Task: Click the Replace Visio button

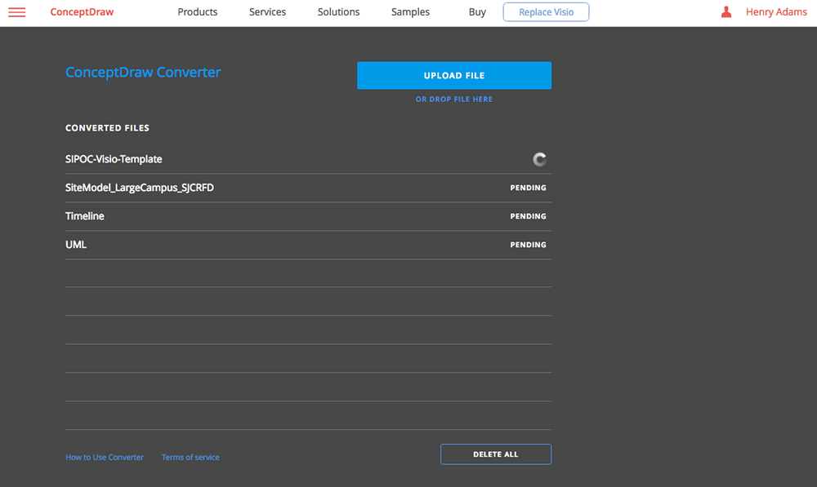Action: [546, 12]
